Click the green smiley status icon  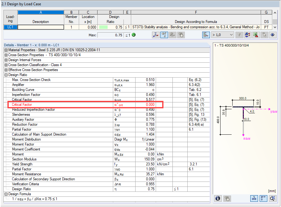pyautogui.click(x=134, y=35)
